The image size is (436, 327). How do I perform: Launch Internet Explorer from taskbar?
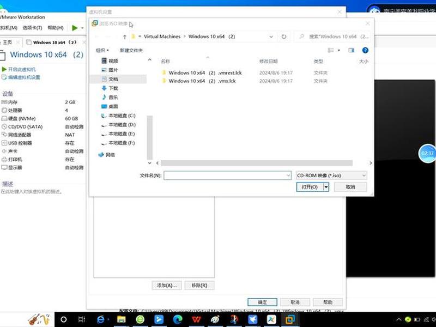coord(100,319)
